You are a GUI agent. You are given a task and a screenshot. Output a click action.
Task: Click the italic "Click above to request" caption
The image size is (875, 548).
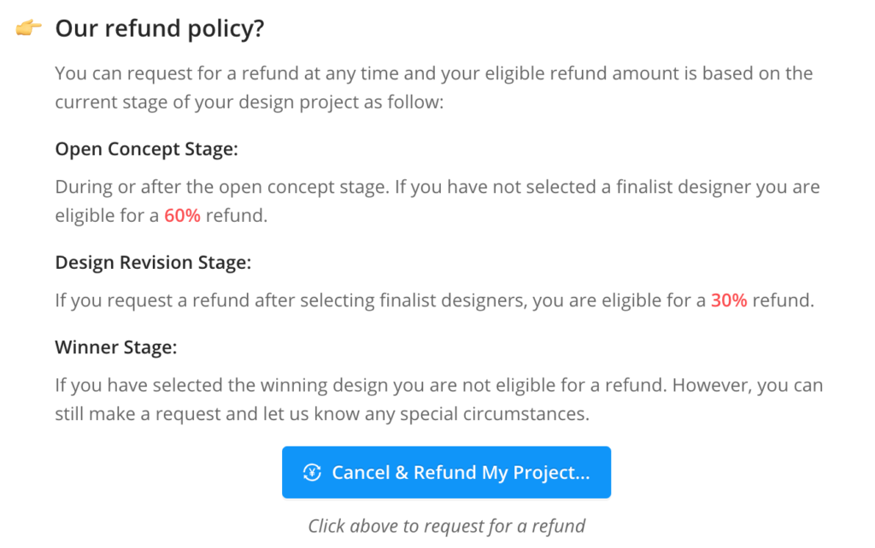(x=446, y=526)
